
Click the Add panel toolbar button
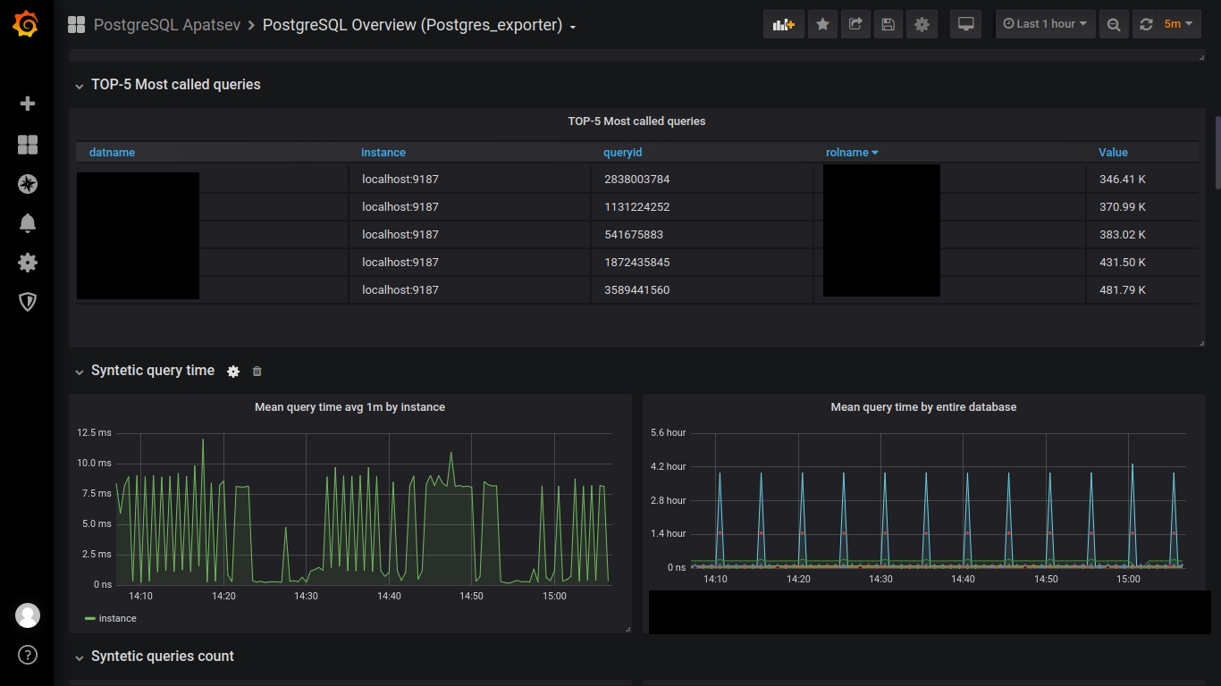coord(783,24)
